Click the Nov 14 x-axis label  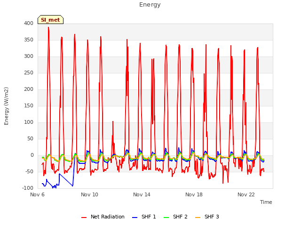[142, 194]
